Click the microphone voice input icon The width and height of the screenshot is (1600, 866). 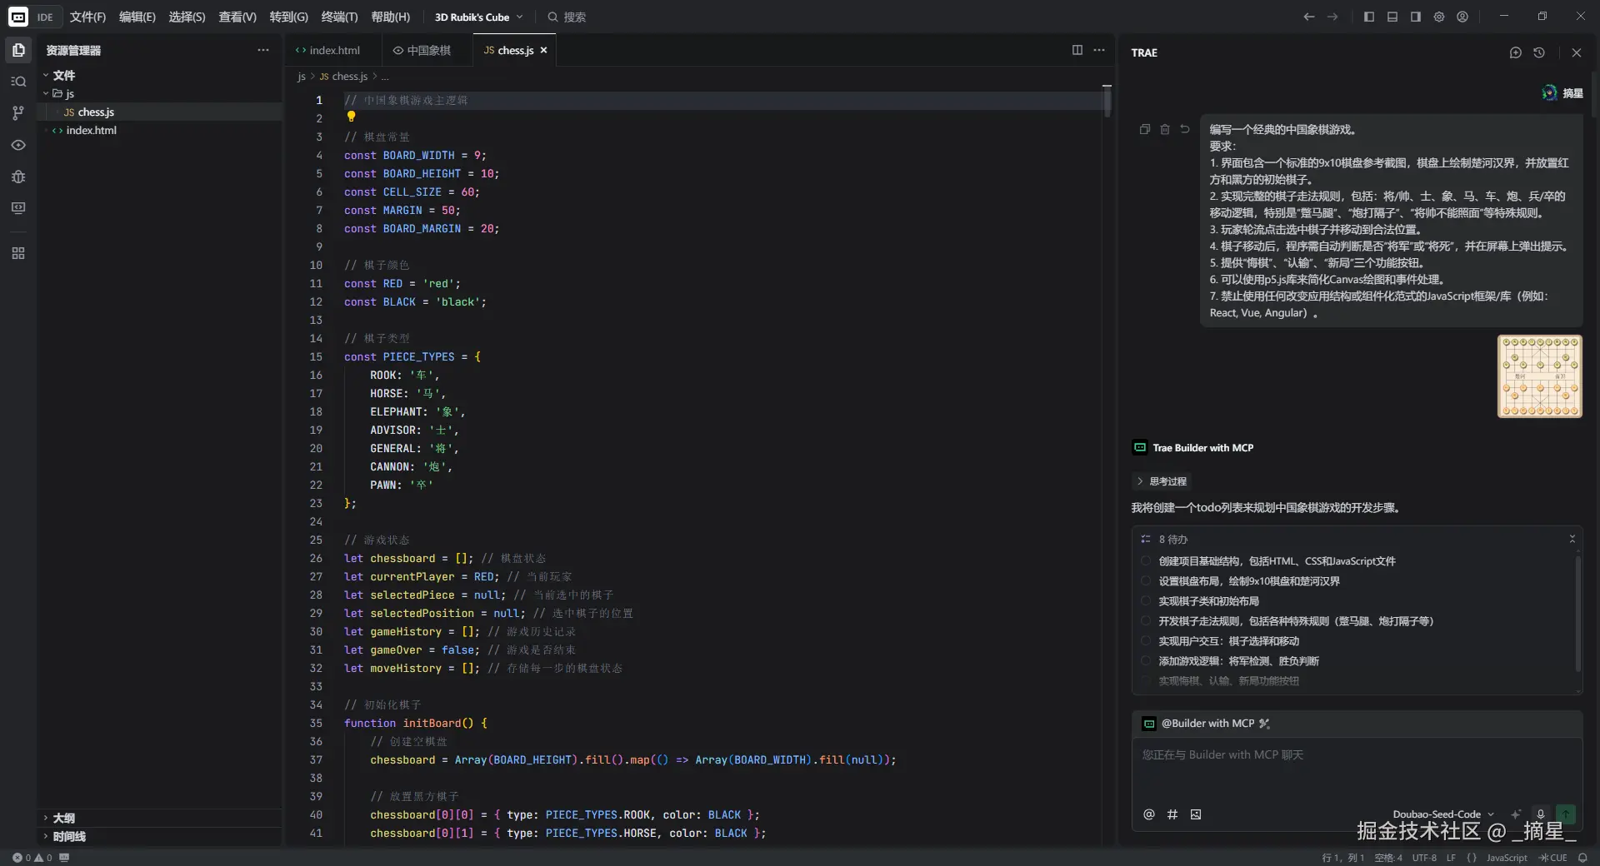point(1540,814)
